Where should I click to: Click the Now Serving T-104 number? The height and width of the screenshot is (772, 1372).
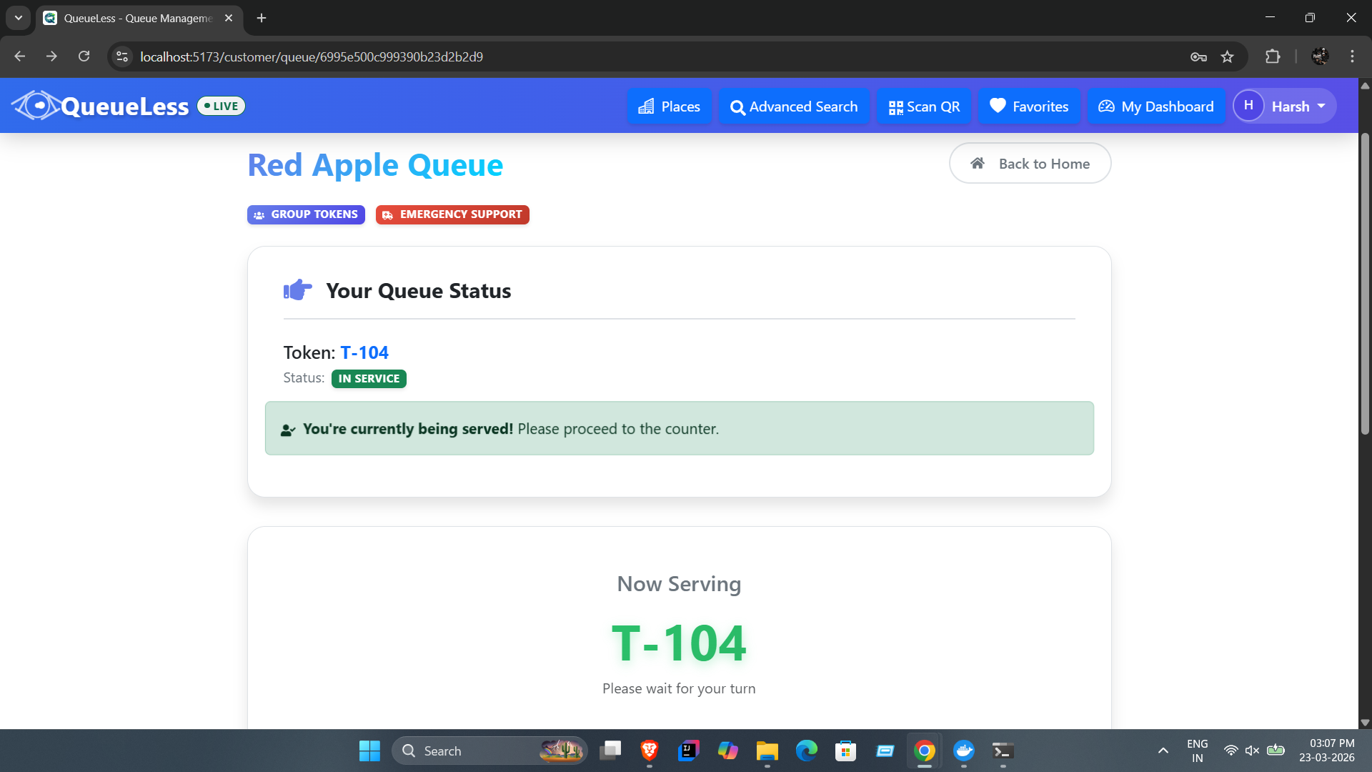pyautogui.click(x=679, y=643)
